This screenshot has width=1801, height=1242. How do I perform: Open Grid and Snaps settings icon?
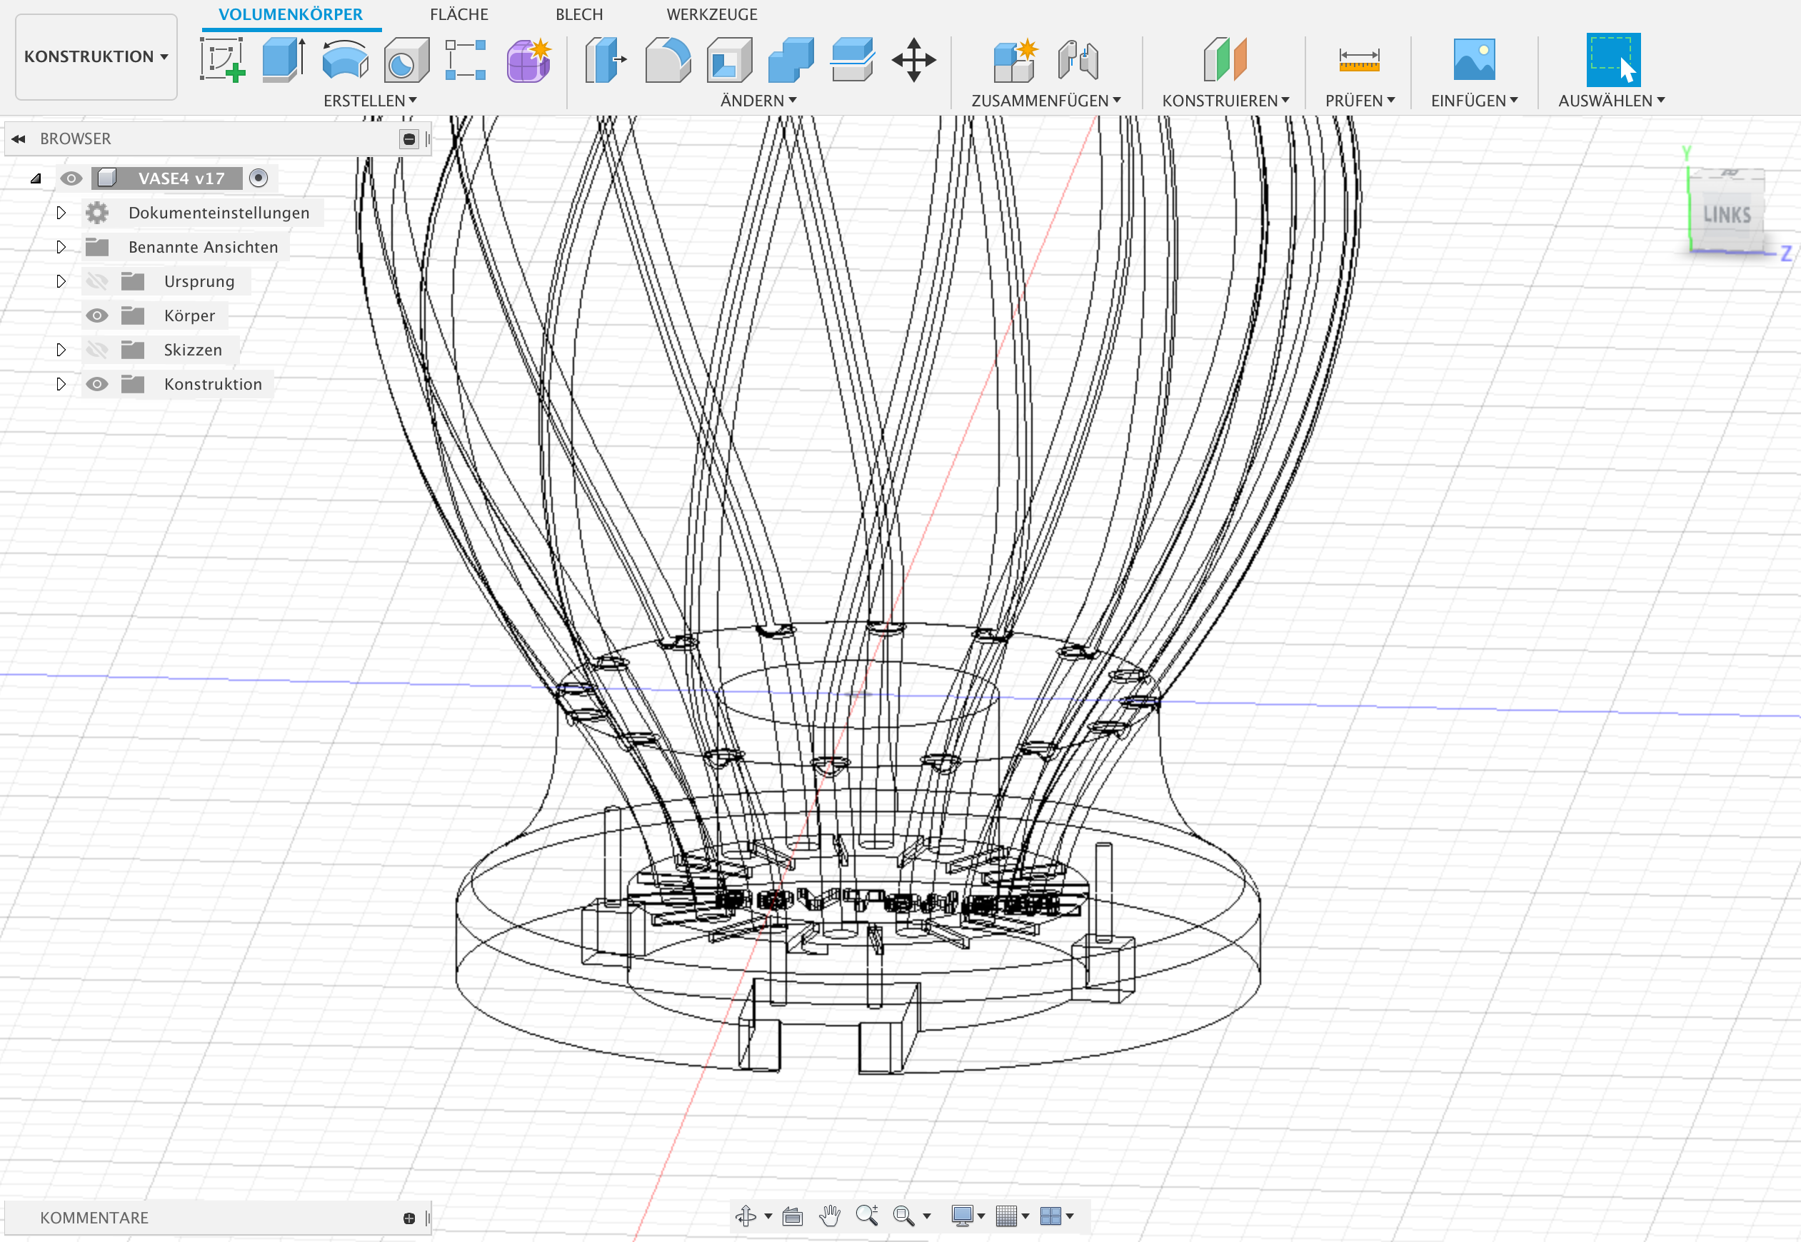pos(1006,1216)
